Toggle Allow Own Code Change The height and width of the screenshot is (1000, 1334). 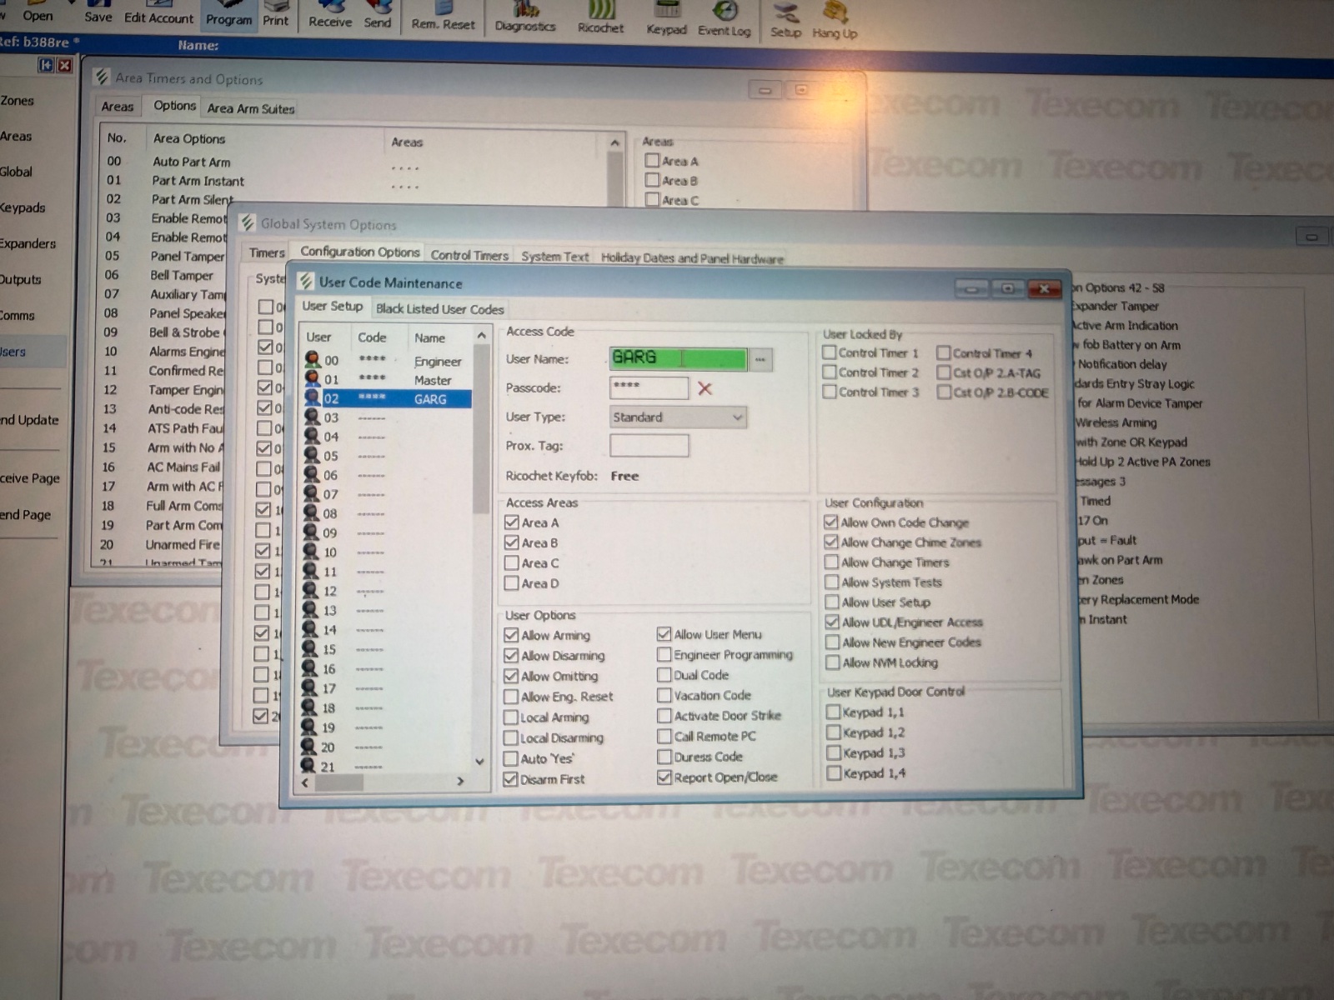coord(831,522)
